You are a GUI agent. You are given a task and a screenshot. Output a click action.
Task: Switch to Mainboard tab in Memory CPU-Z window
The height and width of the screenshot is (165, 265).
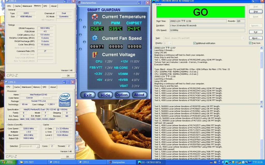coord(27,6)
